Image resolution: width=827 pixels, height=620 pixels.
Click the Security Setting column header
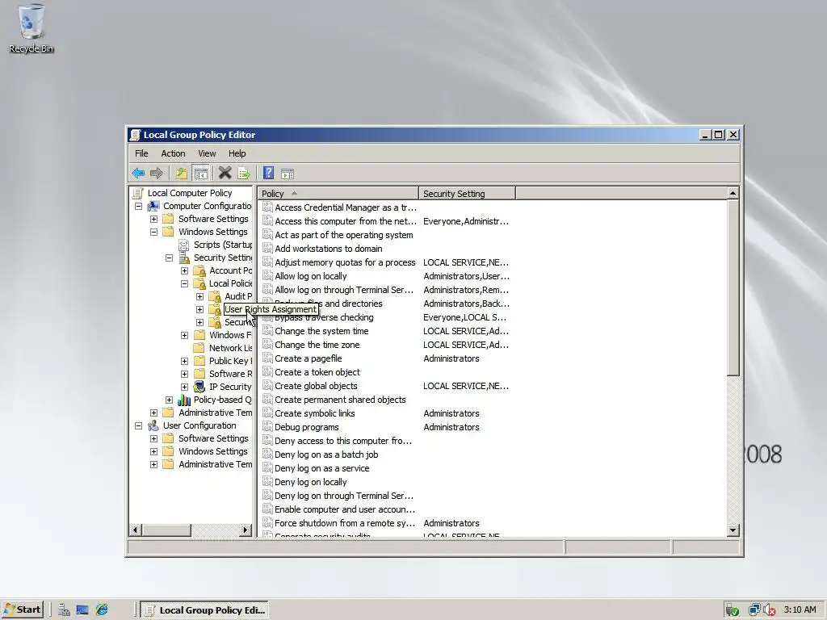click(467, 194)
